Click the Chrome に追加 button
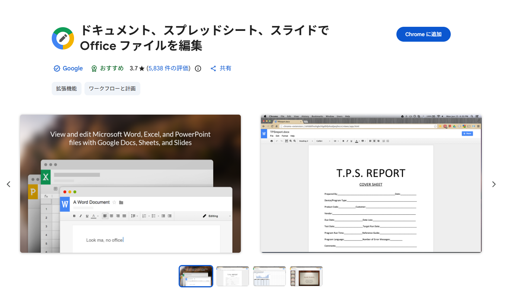 tap(423, 34)
